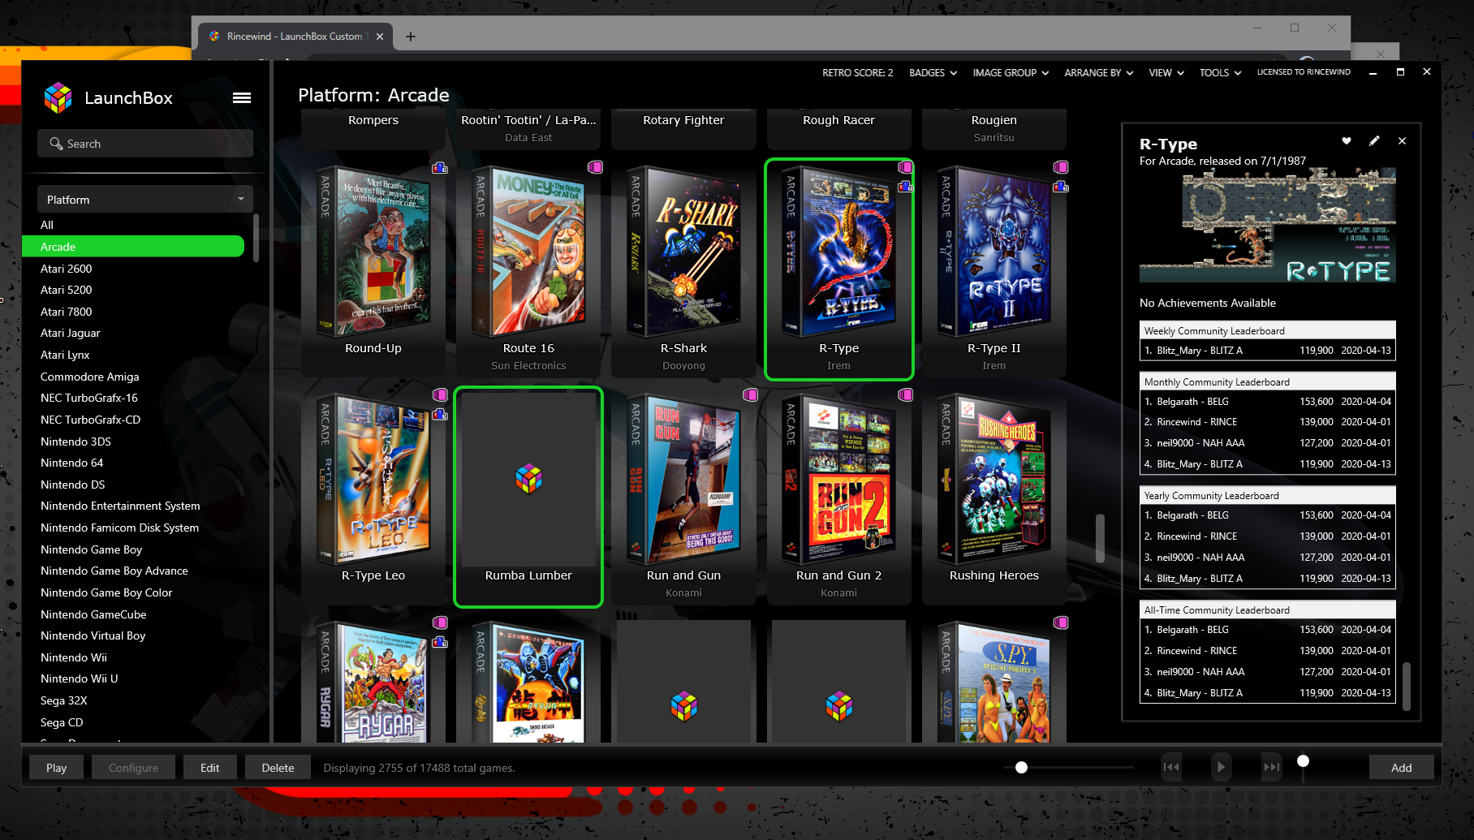Open the hamburger menu beside LaunchBox

241,98
